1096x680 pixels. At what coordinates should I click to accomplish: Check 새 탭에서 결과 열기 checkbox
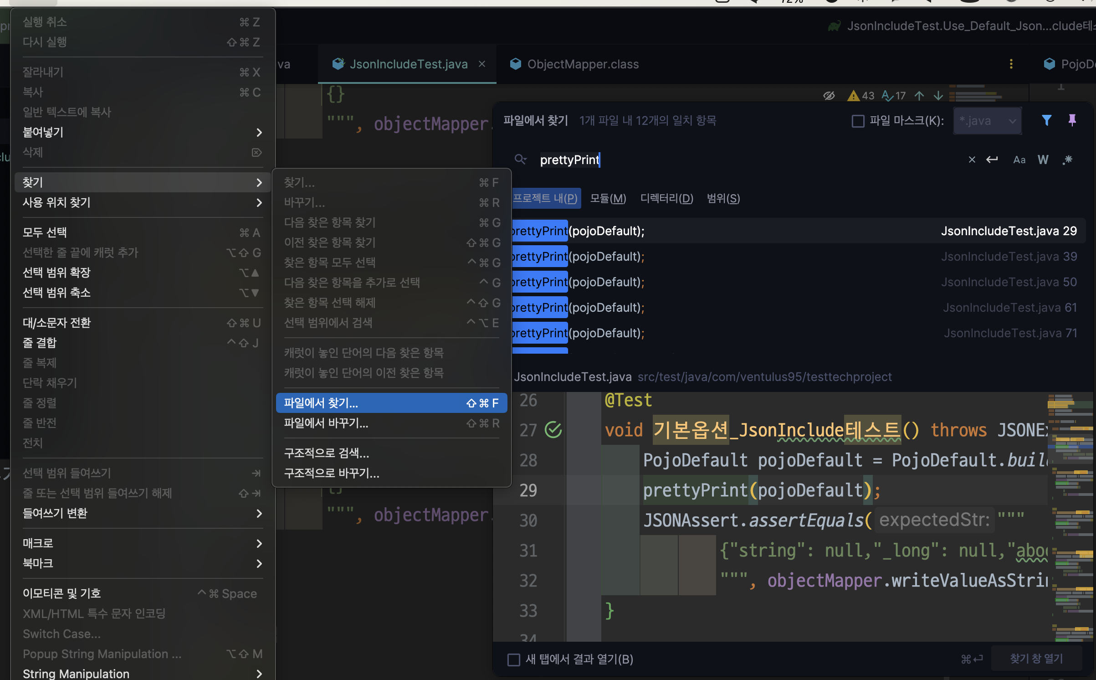pyautogui.click(x=514, y=659)
